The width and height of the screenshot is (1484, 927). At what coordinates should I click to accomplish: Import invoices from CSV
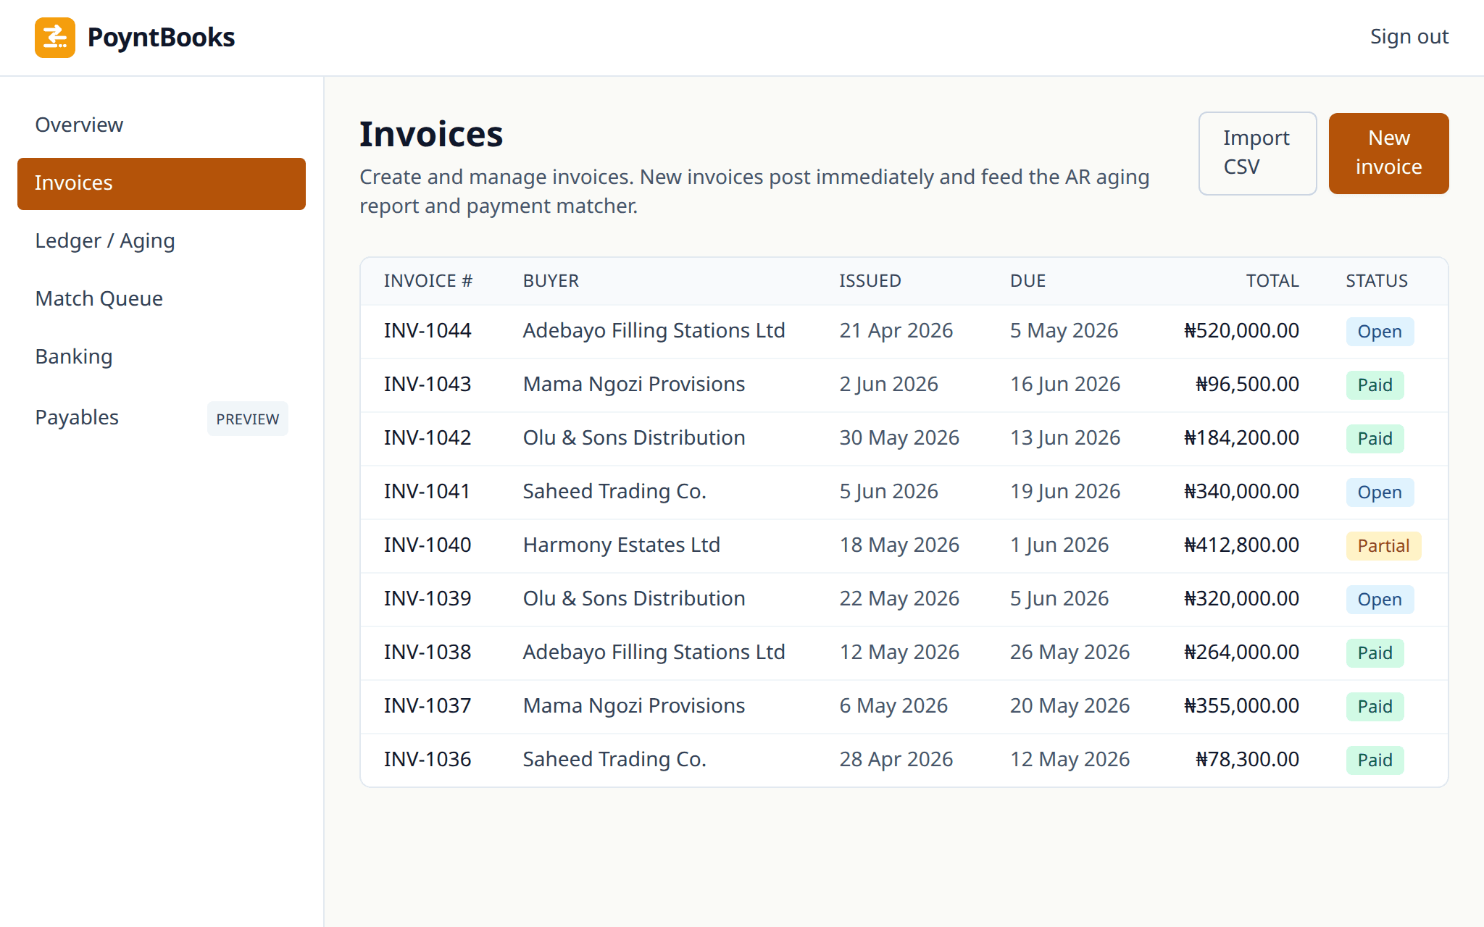pyautogui.click(x=1257, y=153)
